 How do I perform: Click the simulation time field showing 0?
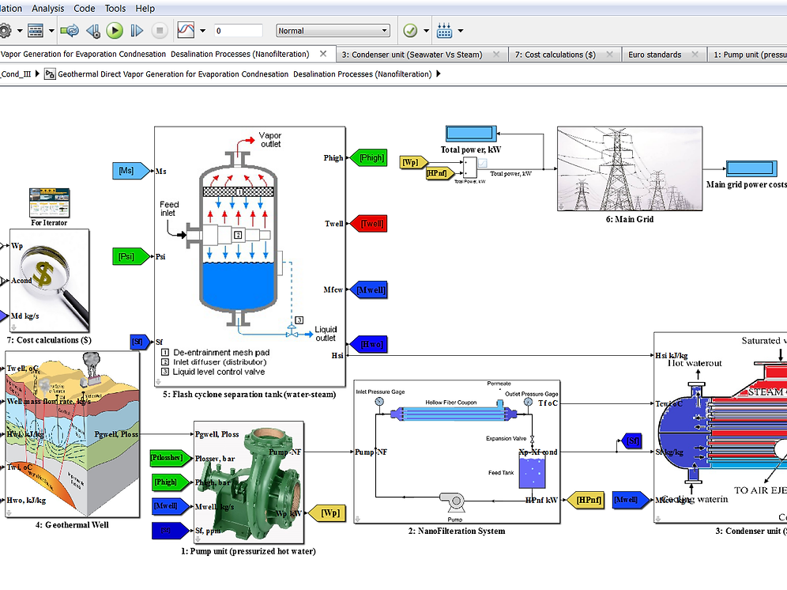point(239,29)
